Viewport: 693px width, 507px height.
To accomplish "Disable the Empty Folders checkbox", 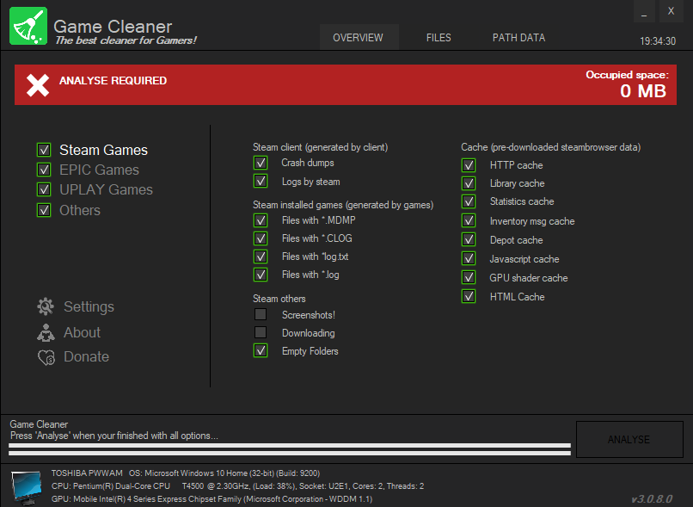I will pos(261,351).
